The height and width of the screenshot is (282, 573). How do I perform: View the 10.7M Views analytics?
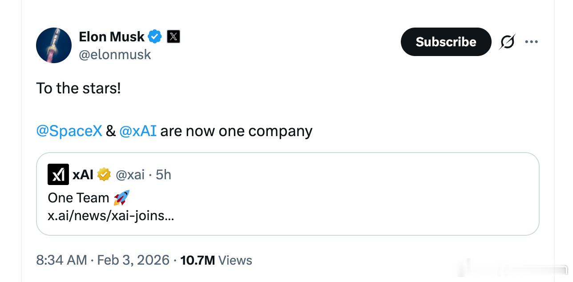[216, 260]
